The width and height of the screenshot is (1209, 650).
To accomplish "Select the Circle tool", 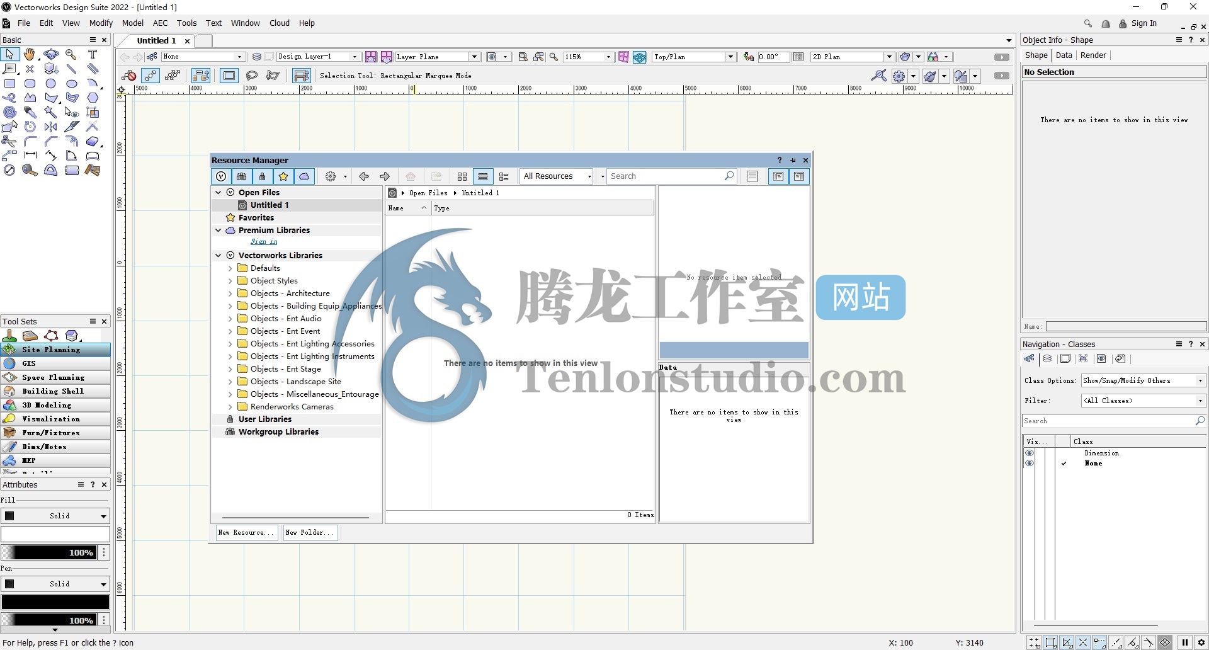I will click(x=50, y=83).
